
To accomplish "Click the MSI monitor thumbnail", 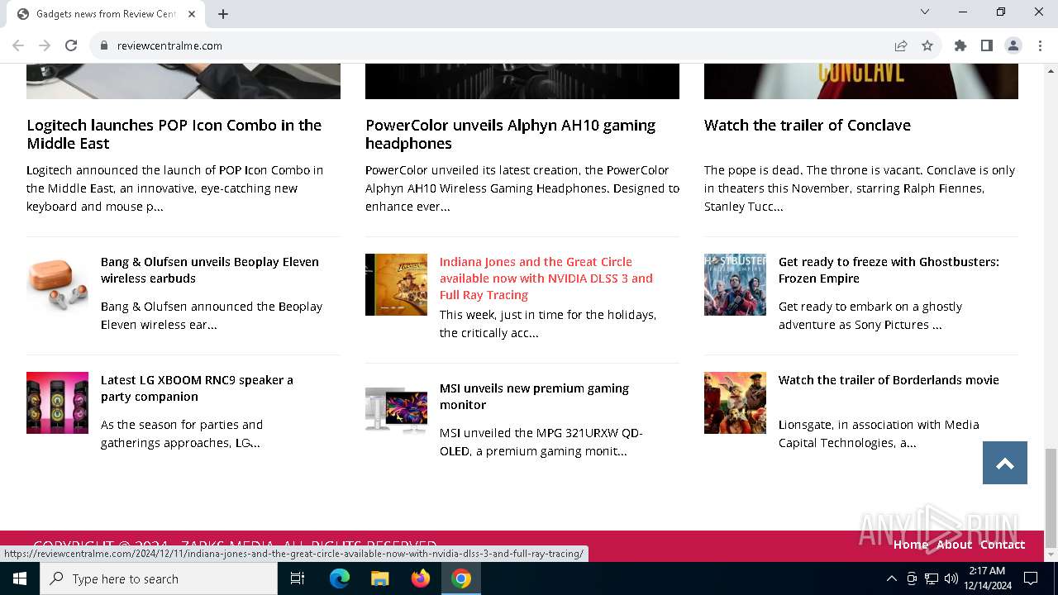I will tap(396, 411).
